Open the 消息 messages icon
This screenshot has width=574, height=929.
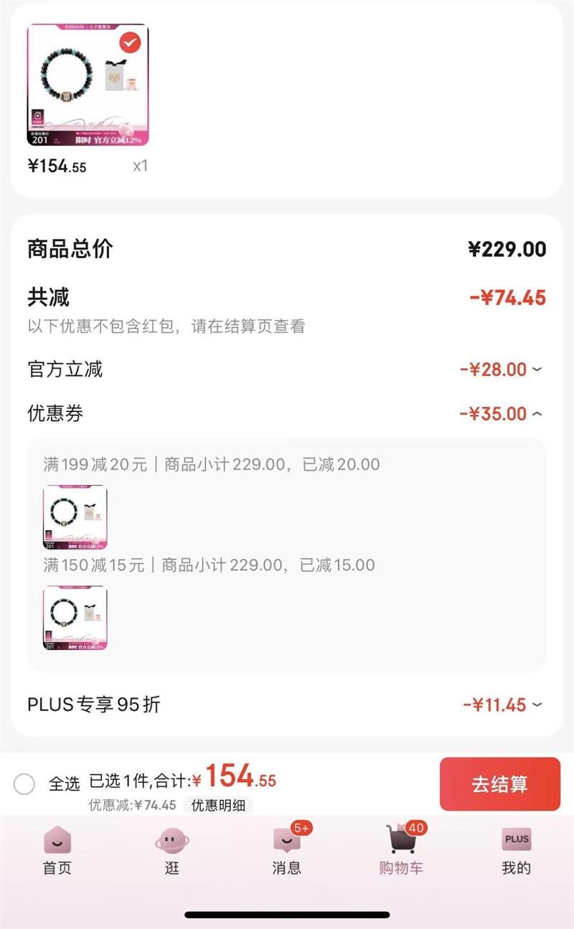tap(286, 841)
